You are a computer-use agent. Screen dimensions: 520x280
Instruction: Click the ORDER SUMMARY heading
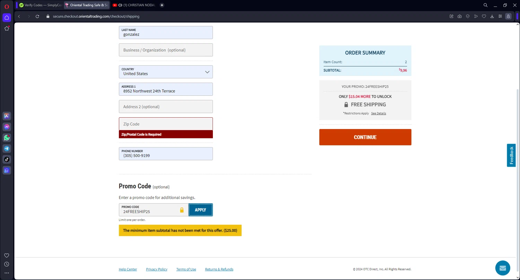(x=365, y=53)
